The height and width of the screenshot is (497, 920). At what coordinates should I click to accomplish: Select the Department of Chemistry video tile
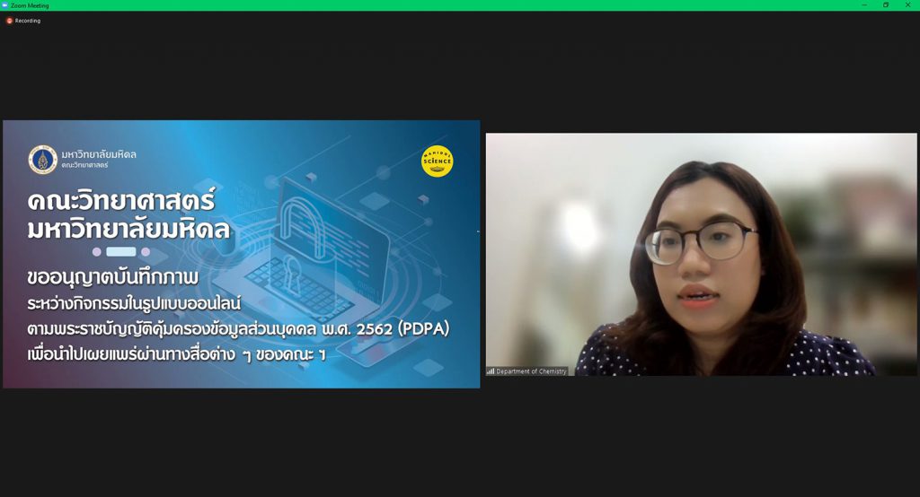pos(701,255)
